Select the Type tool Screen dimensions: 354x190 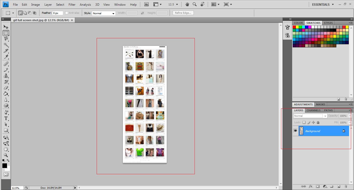tap(6, 118)
